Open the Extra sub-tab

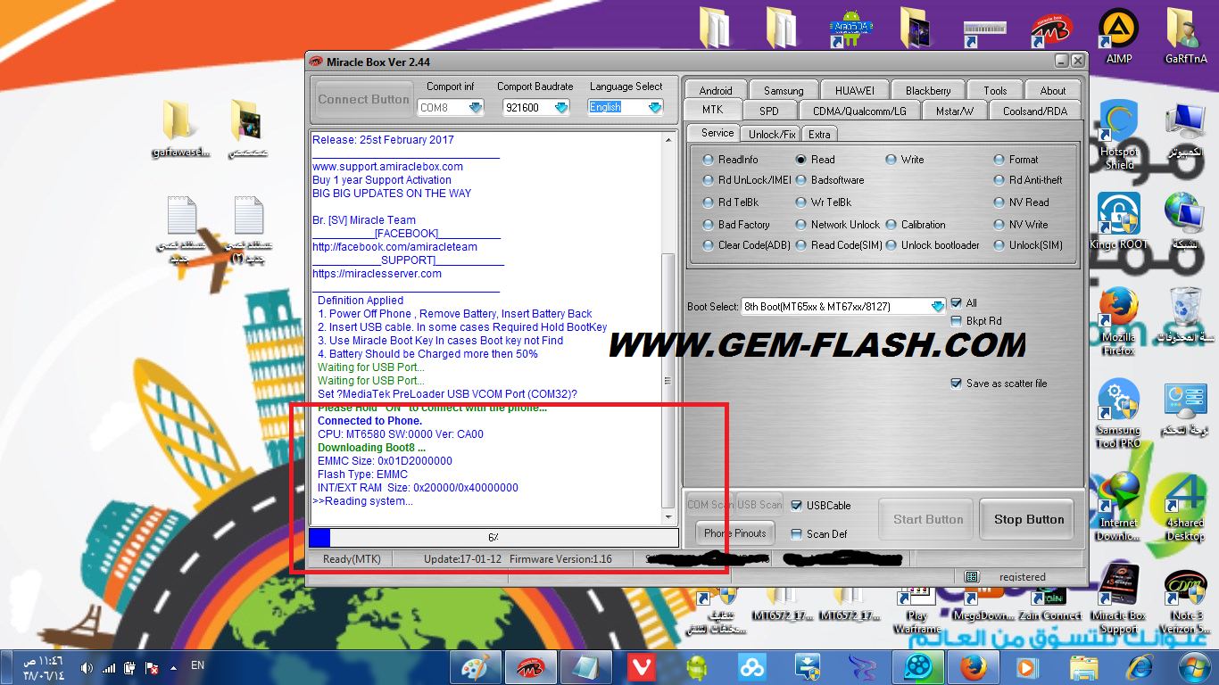[x=819, y=135]
